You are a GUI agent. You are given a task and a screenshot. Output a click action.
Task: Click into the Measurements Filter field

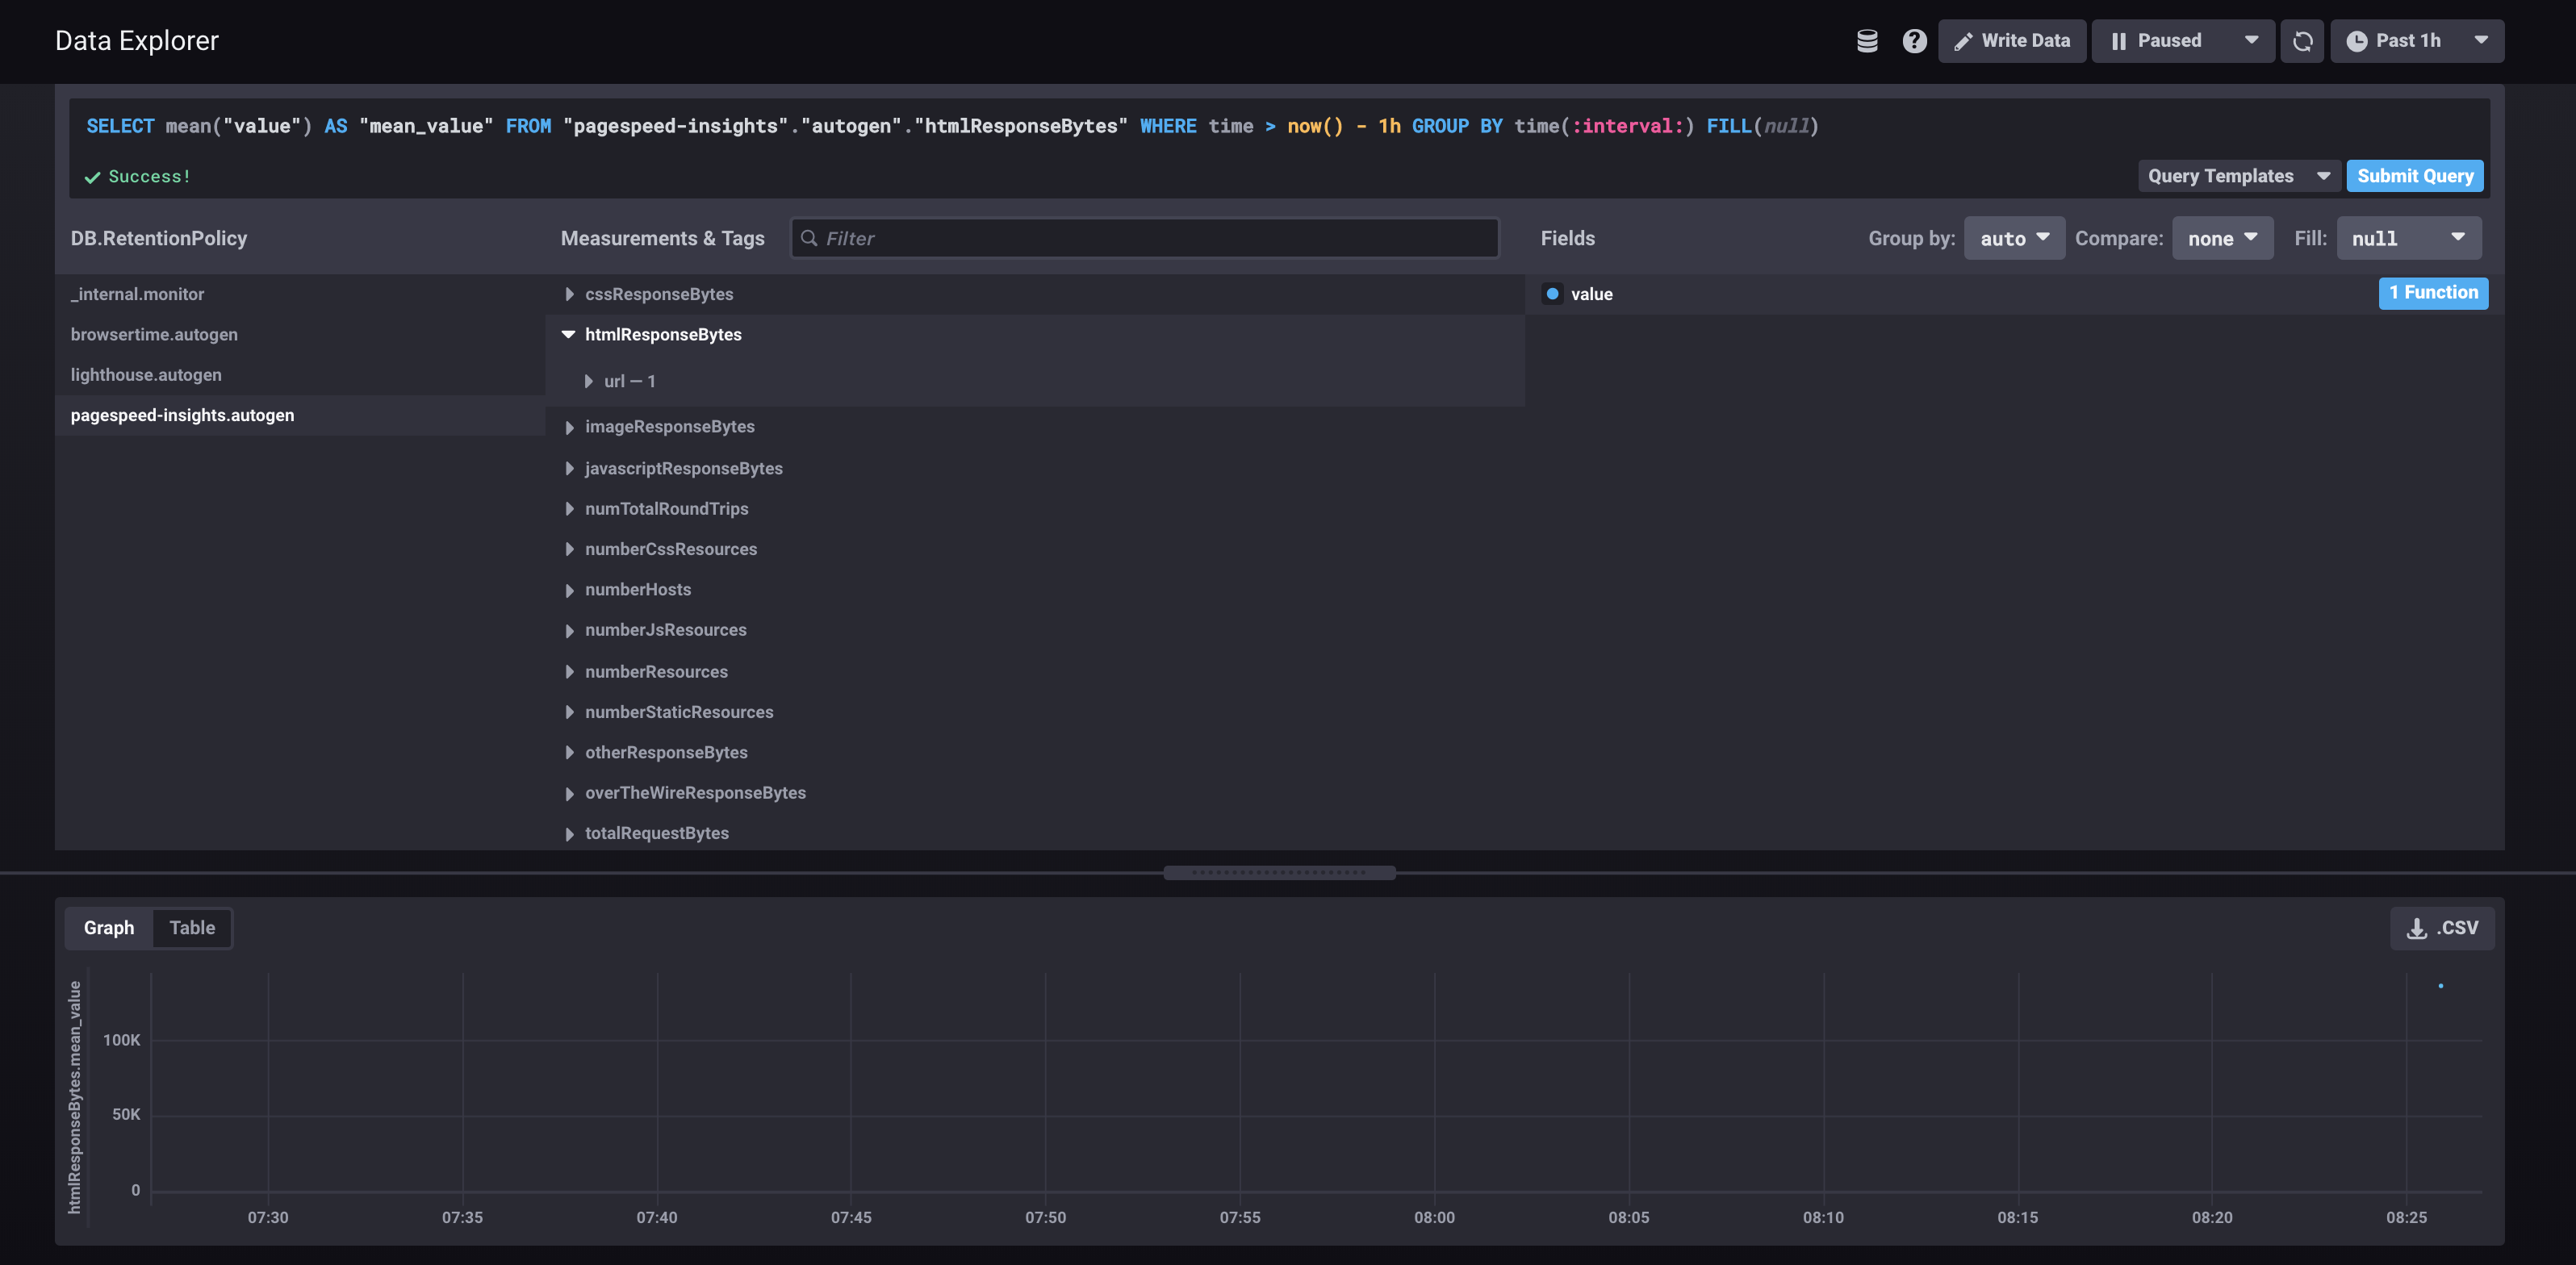1145,238
